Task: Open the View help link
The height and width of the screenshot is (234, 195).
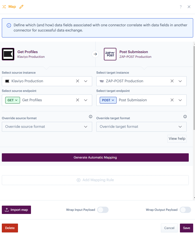Action: pyautogui.click(x=177, y=138)
